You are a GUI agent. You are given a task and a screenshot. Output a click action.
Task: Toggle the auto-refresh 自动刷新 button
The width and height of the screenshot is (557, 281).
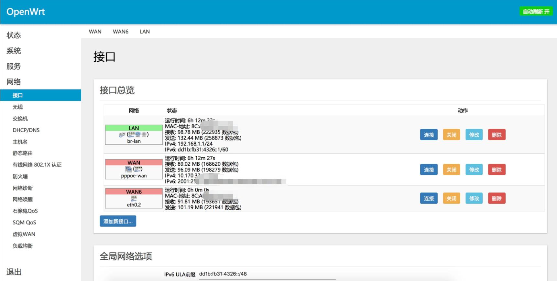(x=536, y=12)
